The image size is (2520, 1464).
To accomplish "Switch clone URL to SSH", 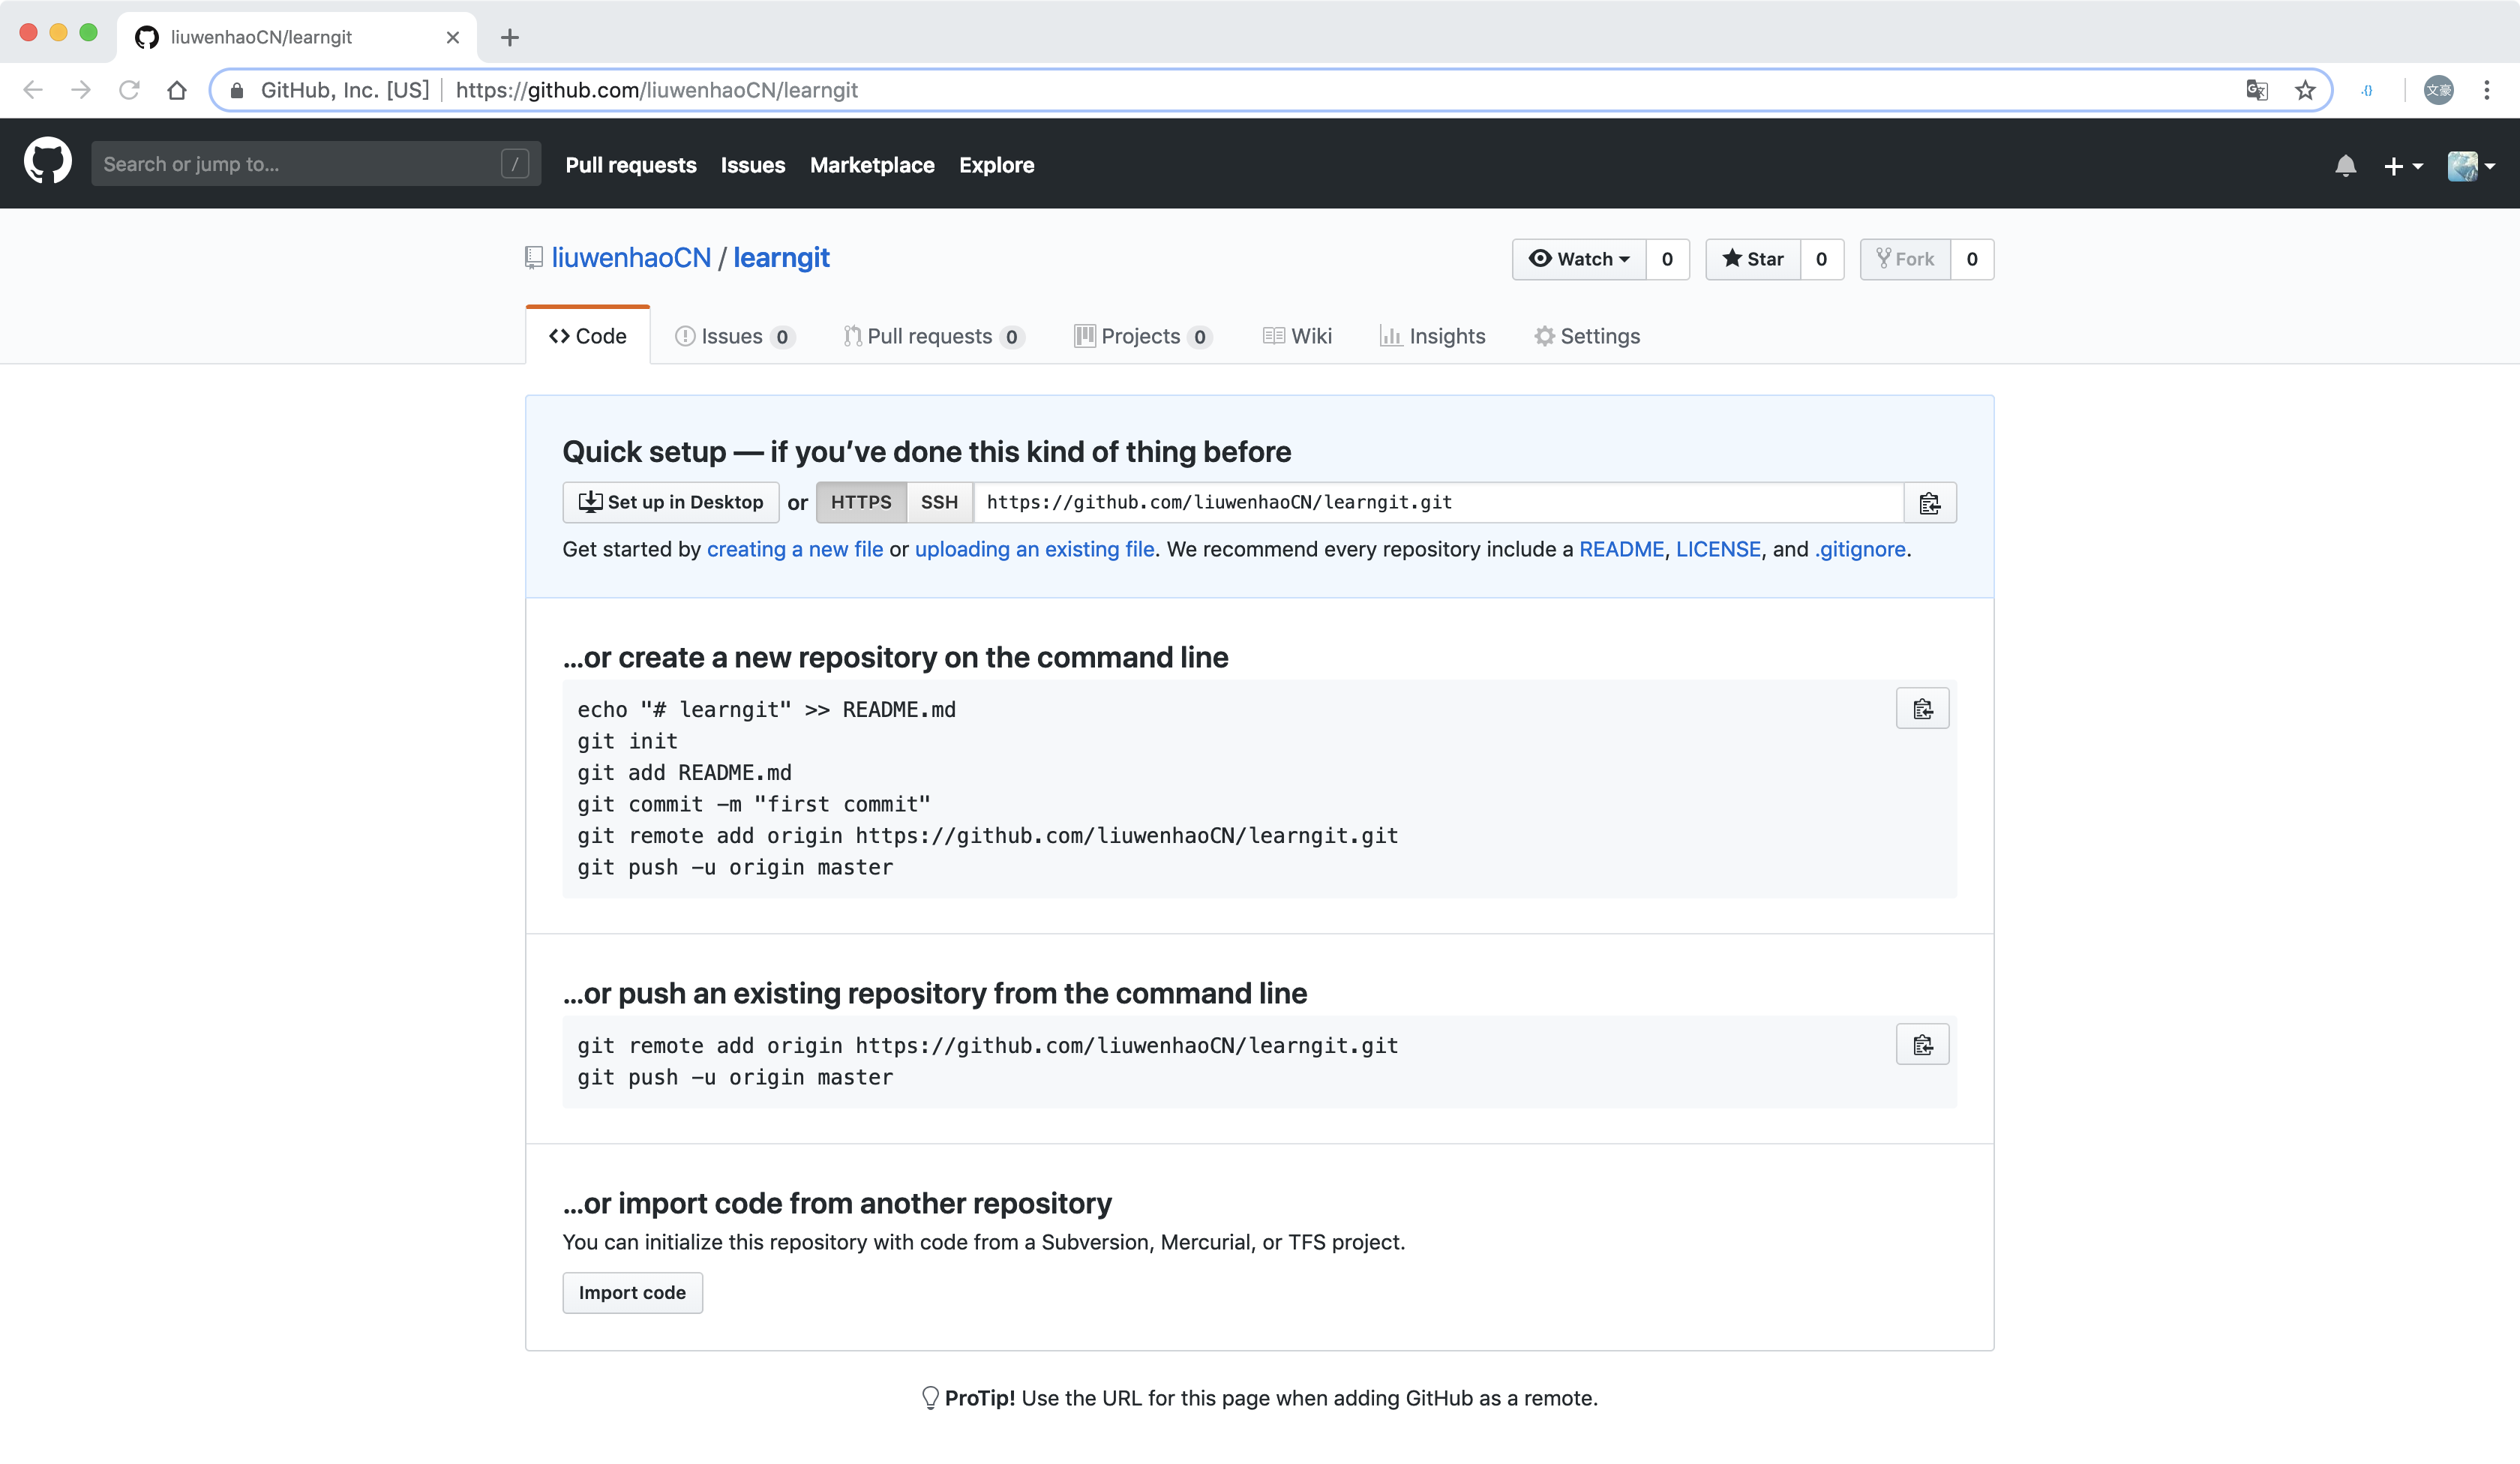I will coord(939,502).
